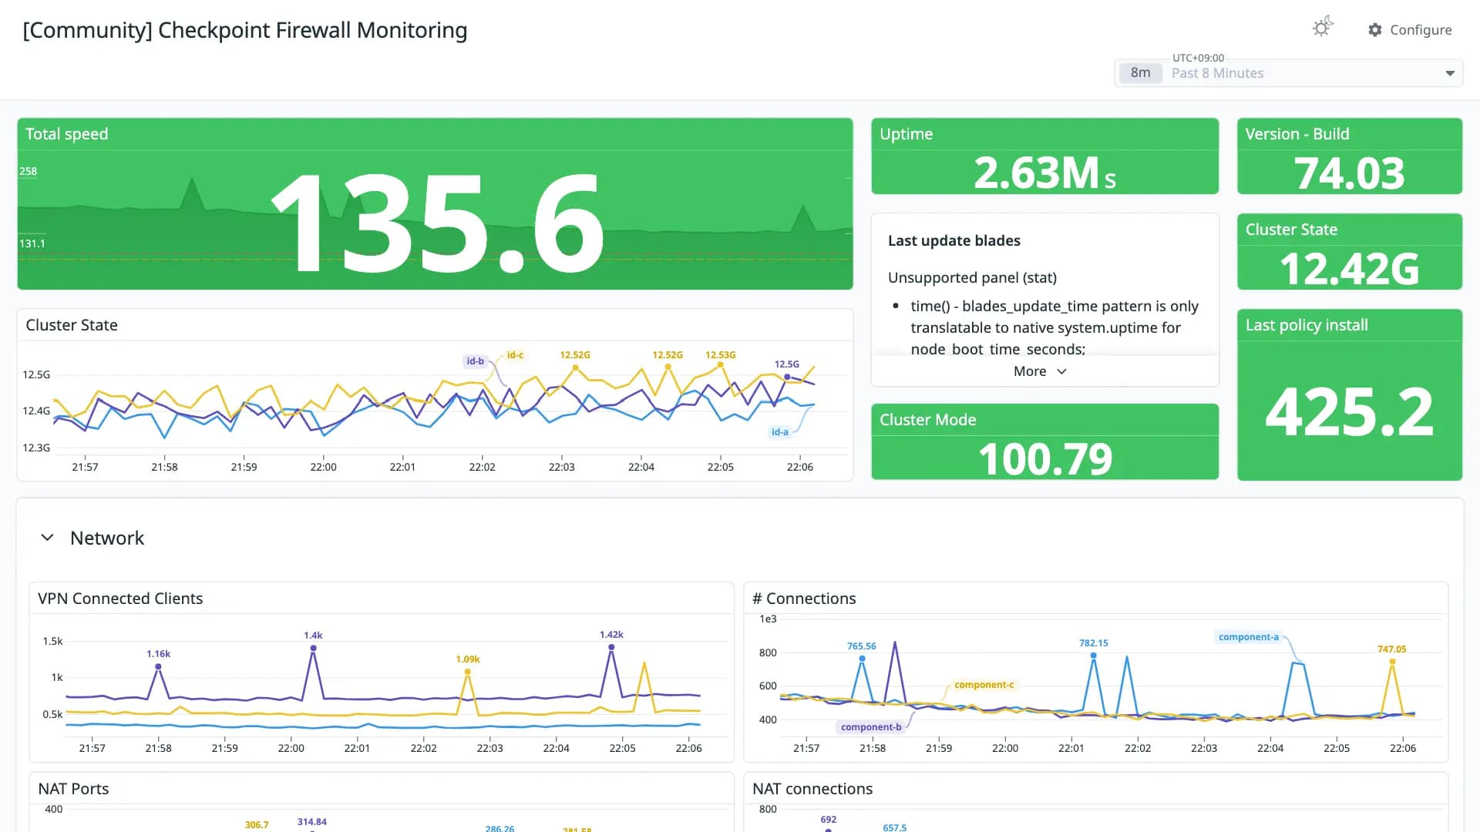Click the Version - Build 74.03 value

[1349, 173]
